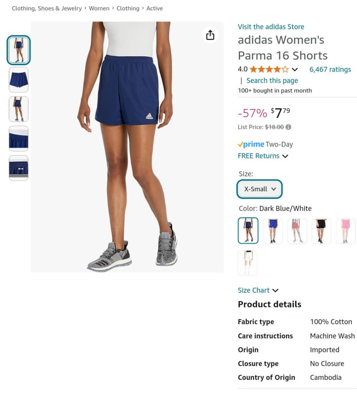This screenshot has height=396, width=357.
Task: Expand the Size Chart
Action: 258,290
